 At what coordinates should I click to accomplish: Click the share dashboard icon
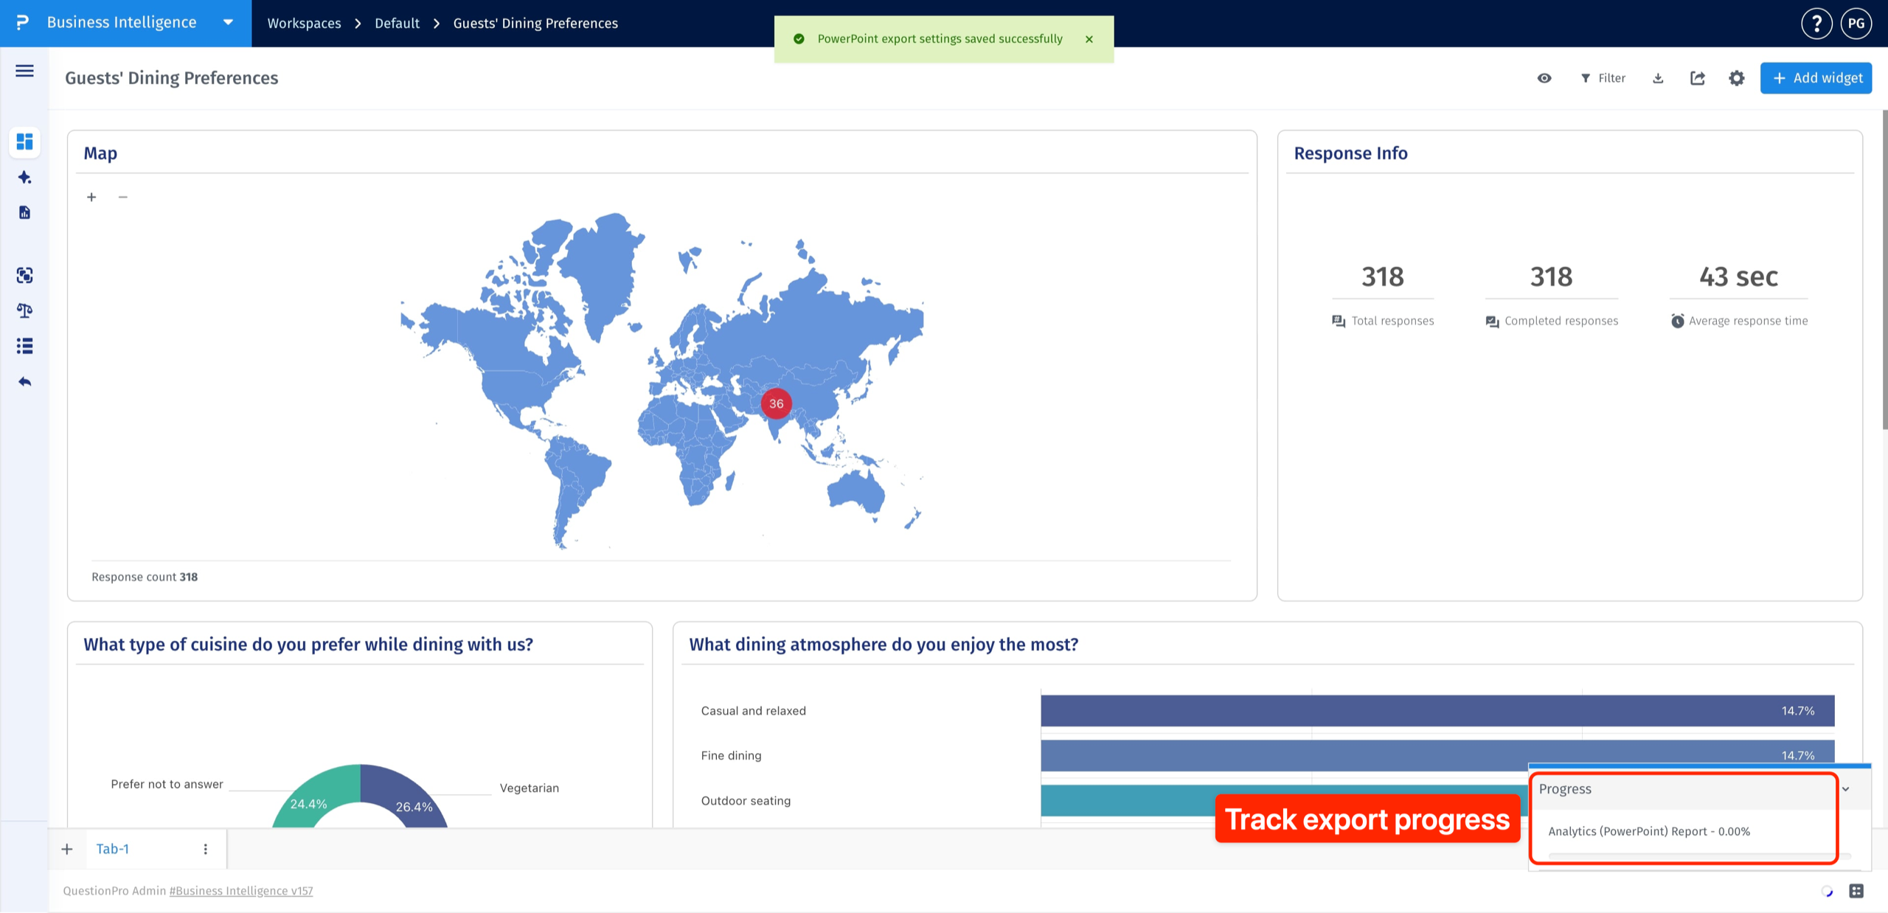pos(1698,78)
